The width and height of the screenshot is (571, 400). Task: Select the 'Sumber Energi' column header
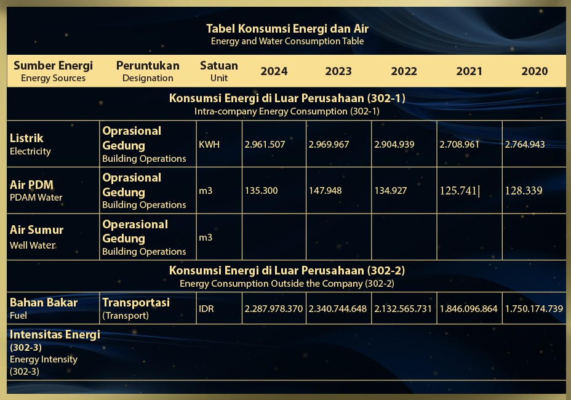[53, 66]
